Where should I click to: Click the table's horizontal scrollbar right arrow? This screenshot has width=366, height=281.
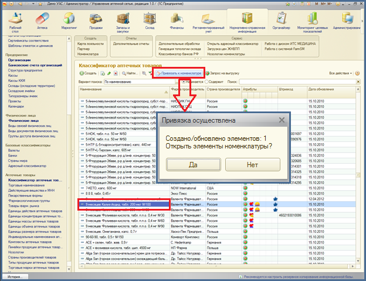[353, 266]
